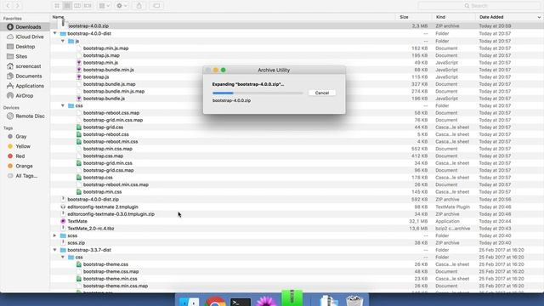544x306 pixels.
Task: Open the screencast home folder in sidebar
Action: point(24,66)
